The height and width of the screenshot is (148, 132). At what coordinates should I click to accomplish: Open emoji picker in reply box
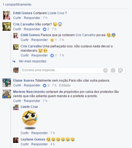[x=105, y=70]
